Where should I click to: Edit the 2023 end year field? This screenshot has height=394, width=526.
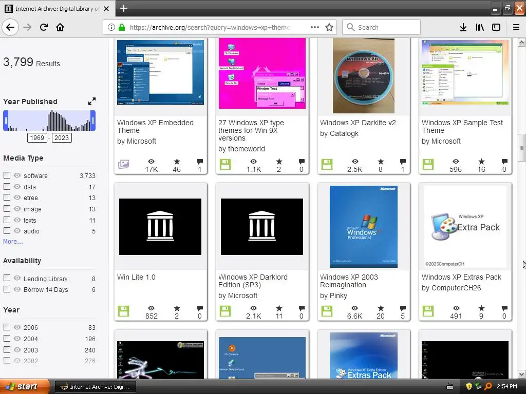click(62, 137)
